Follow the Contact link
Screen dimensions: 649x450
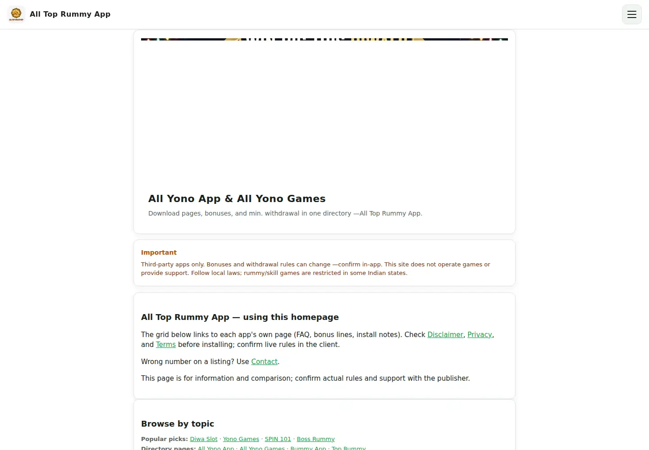264,361
